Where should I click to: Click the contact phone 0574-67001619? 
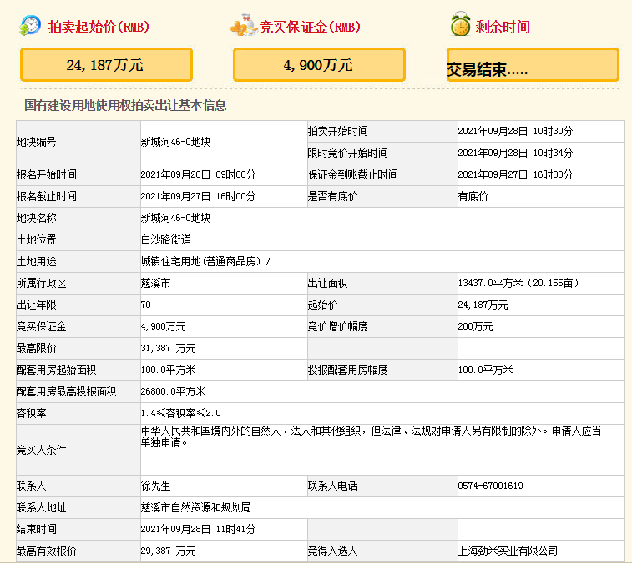[x=491, y=486]
